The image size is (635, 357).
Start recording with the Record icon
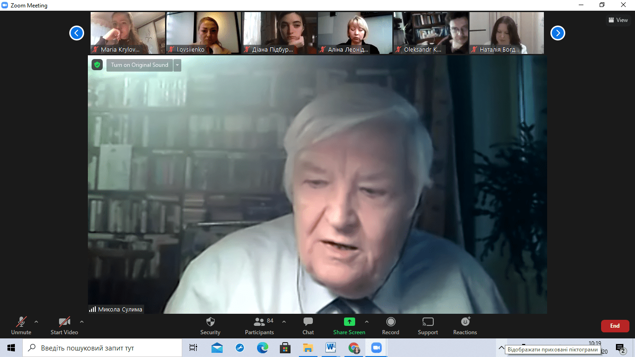tap(390, 322)
